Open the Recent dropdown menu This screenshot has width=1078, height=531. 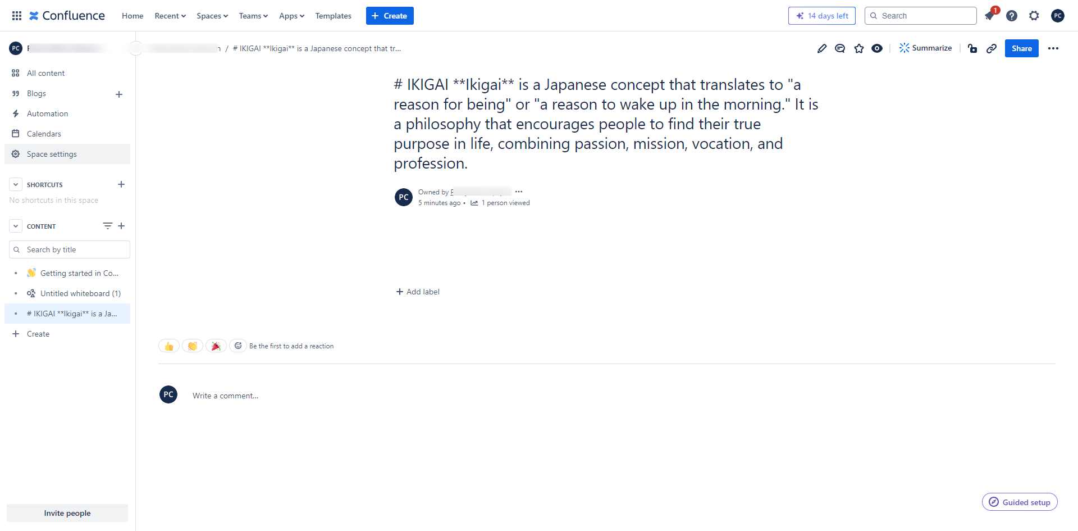[x=170, y=16]
